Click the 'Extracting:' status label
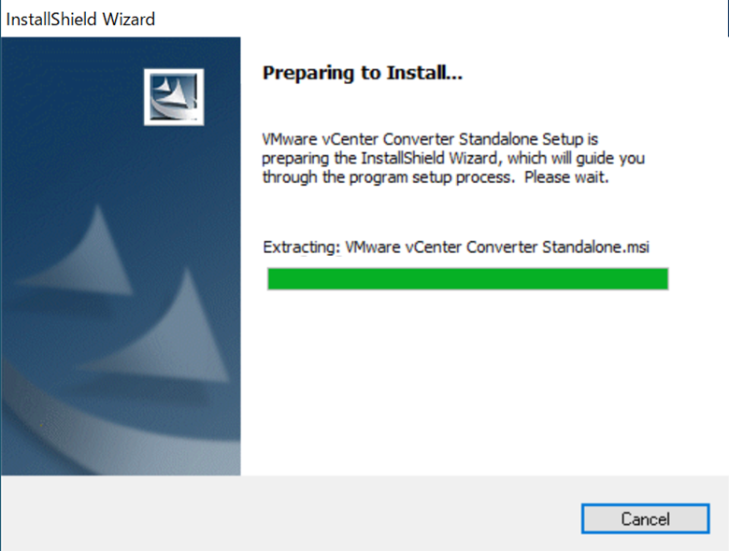The image size is (729, 551). coord(302,247)
